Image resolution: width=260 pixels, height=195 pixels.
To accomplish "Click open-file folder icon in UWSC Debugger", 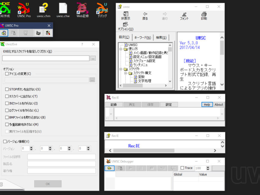I will [109, 168].
